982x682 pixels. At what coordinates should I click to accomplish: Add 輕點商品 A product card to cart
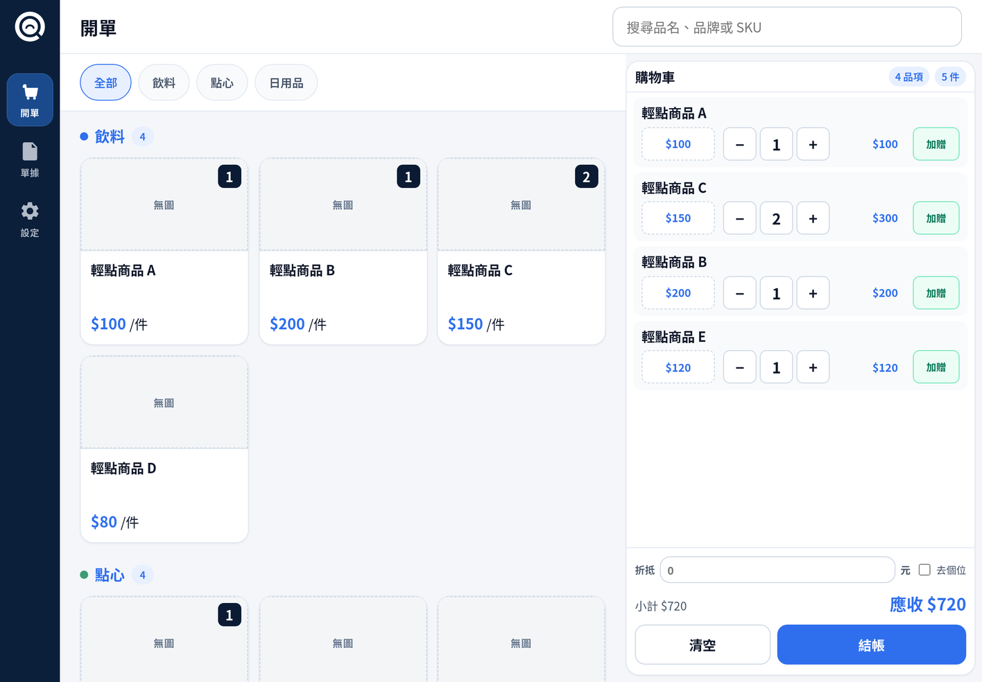pos(164,252)
